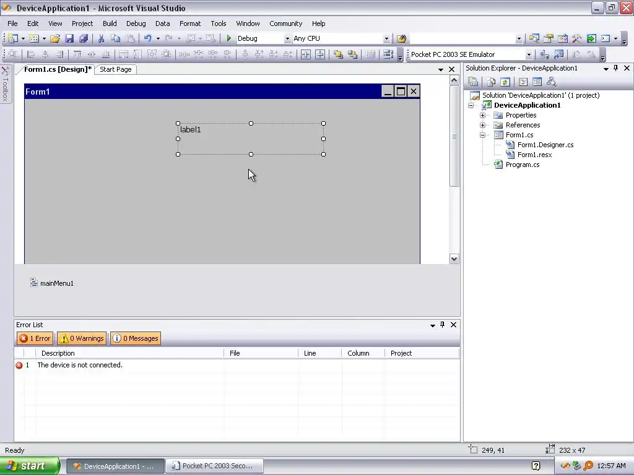
Task: Click the Save All icon
Action: (x=84, y=38)
